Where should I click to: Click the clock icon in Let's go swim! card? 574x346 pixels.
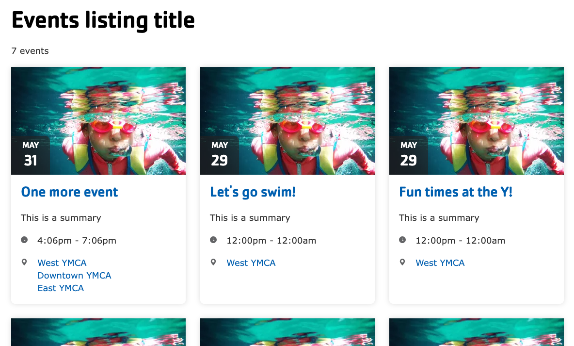tap(213, 240)
